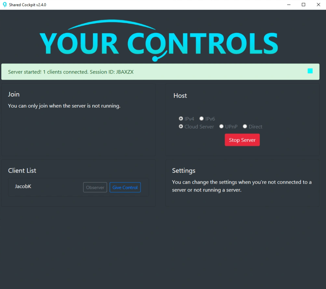This screenshot has width=326, height=289.
Task: Give Control to JacobK
Action: (x=125, y=187)
